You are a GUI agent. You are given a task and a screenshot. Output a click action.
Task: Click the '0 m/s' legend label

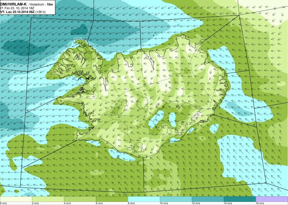(3, 203)
